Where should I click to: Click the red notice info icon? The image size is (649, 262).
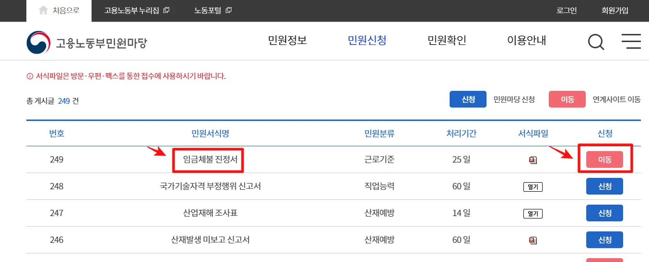tap(30, 76)
